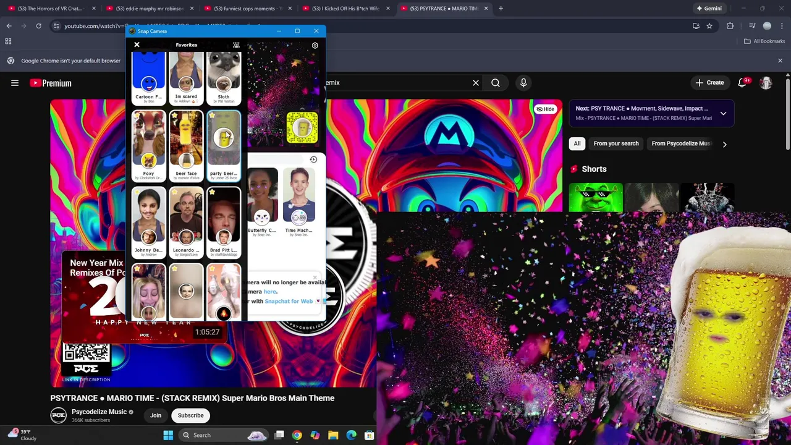The width and height of the screenshot is (791, 445).
Task: Unfavorite the Brad Pitt lens star
Action: click(x=213, y=192)
